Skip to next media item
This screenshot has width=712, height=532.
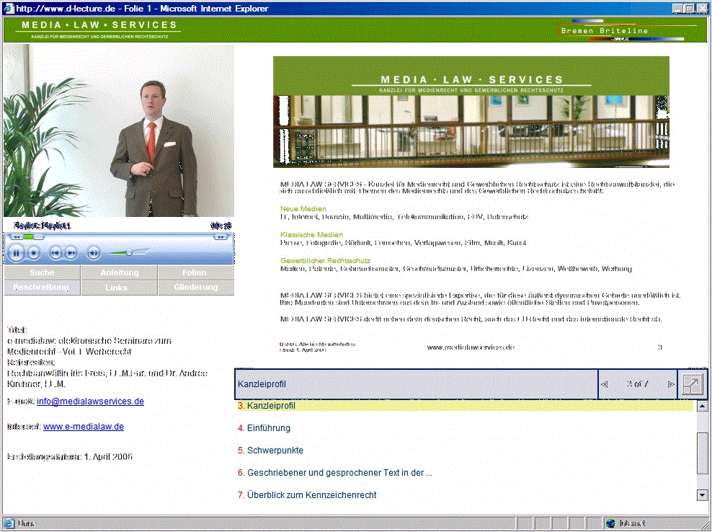coord(71,252)
